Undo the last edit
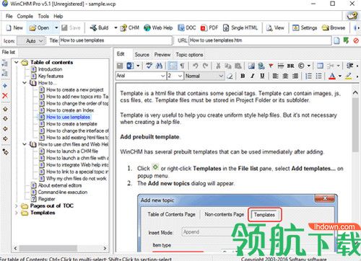This screenshot has width=361, height=261. pyautogui.click(x=195, y=66)
